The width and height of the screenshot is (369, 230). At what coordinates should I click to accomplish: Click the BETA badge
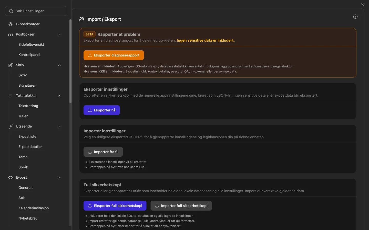coord(89,34)
